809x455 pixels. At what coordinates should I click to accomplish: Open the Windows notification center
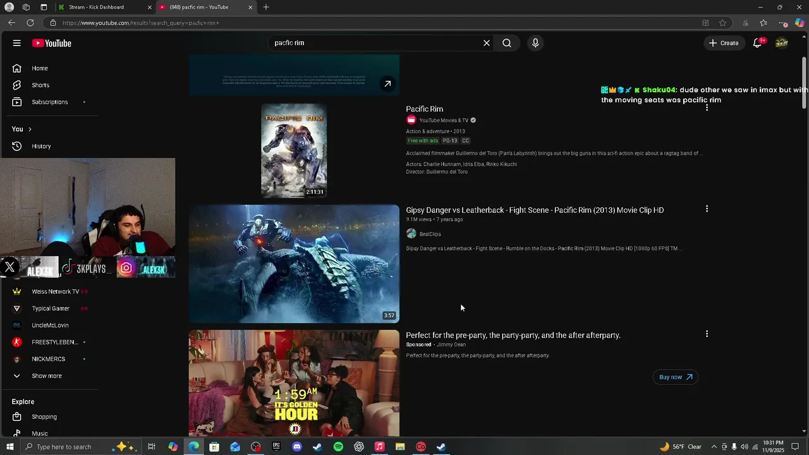coord(796,447)
